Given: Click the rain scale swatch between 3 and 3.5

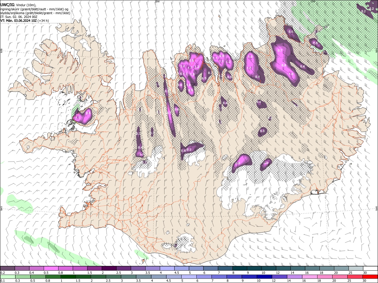Looking at the screenshot, I should pyautogui.click(x=128, y=277).
